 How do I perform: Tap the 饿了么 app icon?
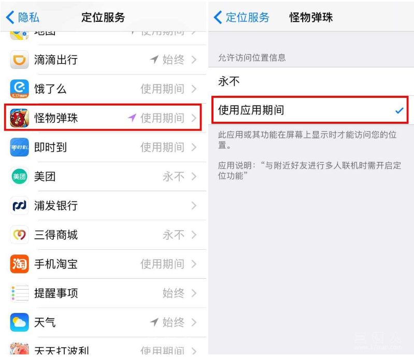[20, 89]
